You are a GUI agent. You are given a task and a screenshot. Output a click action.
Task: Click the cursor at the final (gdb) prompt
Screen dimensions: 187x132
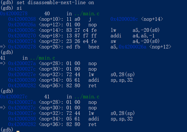[18, 130]
